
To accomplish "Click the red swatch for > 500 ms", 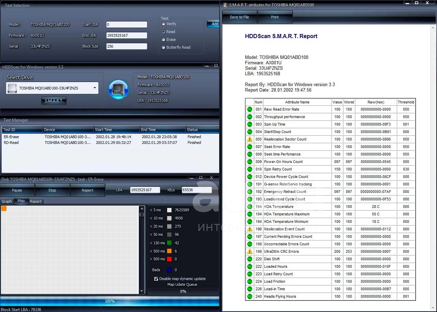I will [x=169, y=259].
